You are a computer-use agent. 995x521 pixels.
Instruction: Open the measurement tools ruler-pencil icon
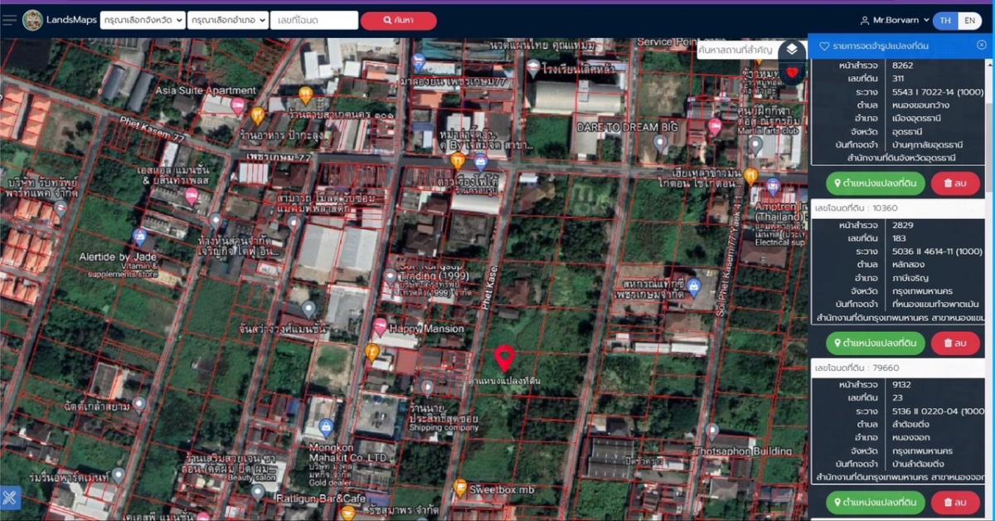click(10, 498)
